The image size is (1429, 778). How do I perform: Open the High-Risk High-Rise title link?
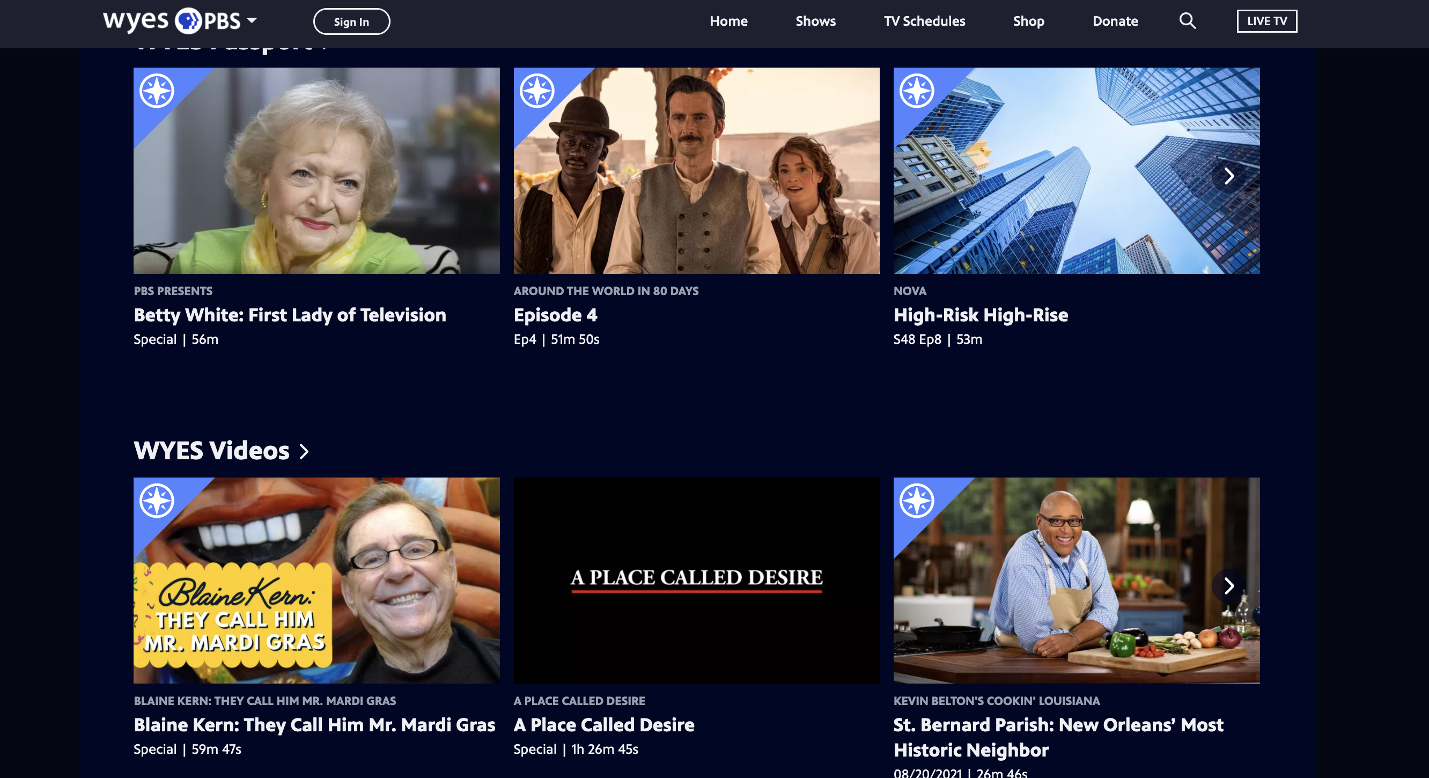point(980,315)
